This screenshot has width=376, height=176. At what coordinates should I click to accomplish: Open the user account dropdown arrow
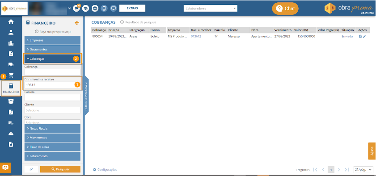pos(70,8)
